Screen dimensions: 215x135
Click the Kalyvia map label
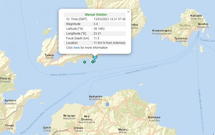coord(196,17)
